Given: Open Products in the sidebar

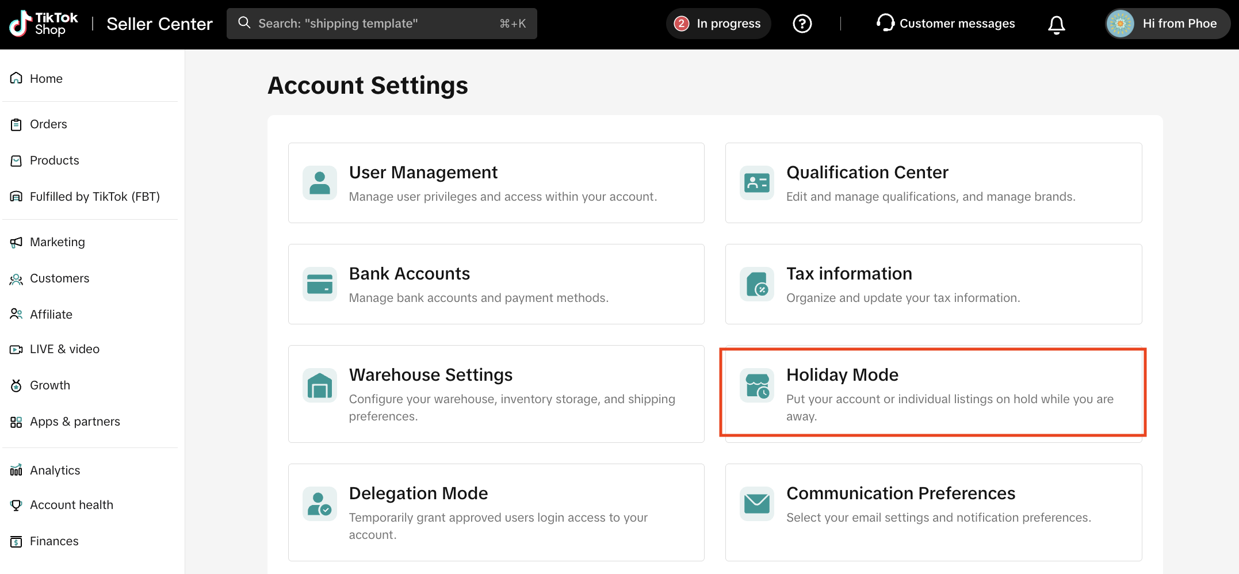Looking at the screenshot, I should point(54,160).
